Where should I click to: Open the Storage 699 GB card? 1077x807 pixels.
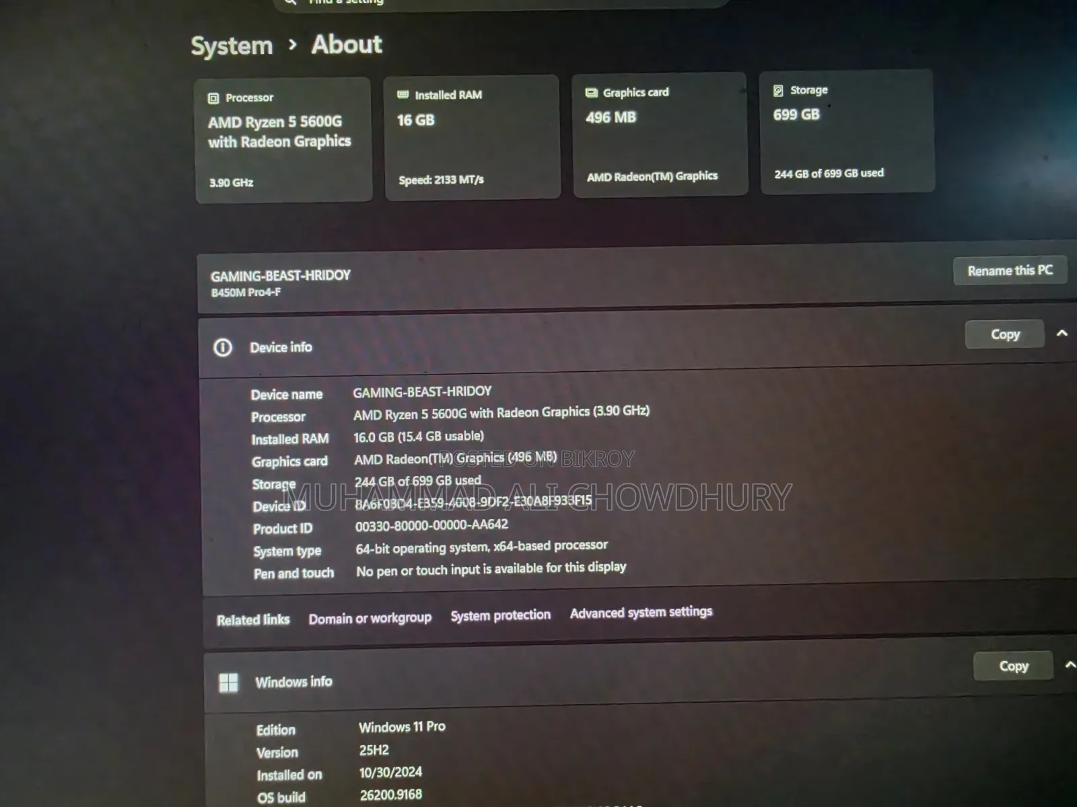[847, 131]
